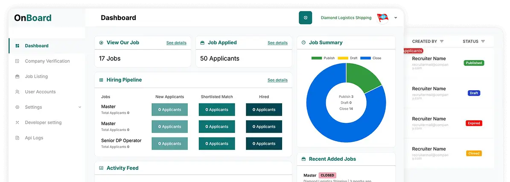Click See details in Hiring Pipeline
The height and width of the screenshot is (182, 510).
277,80
